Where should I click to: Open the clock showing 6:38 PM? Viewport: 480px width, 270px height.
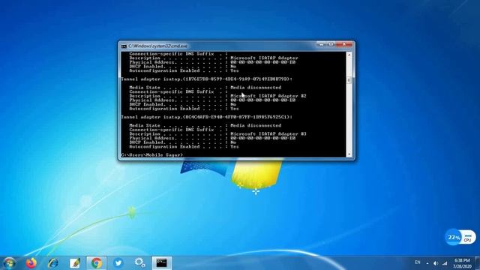point(462,263)
